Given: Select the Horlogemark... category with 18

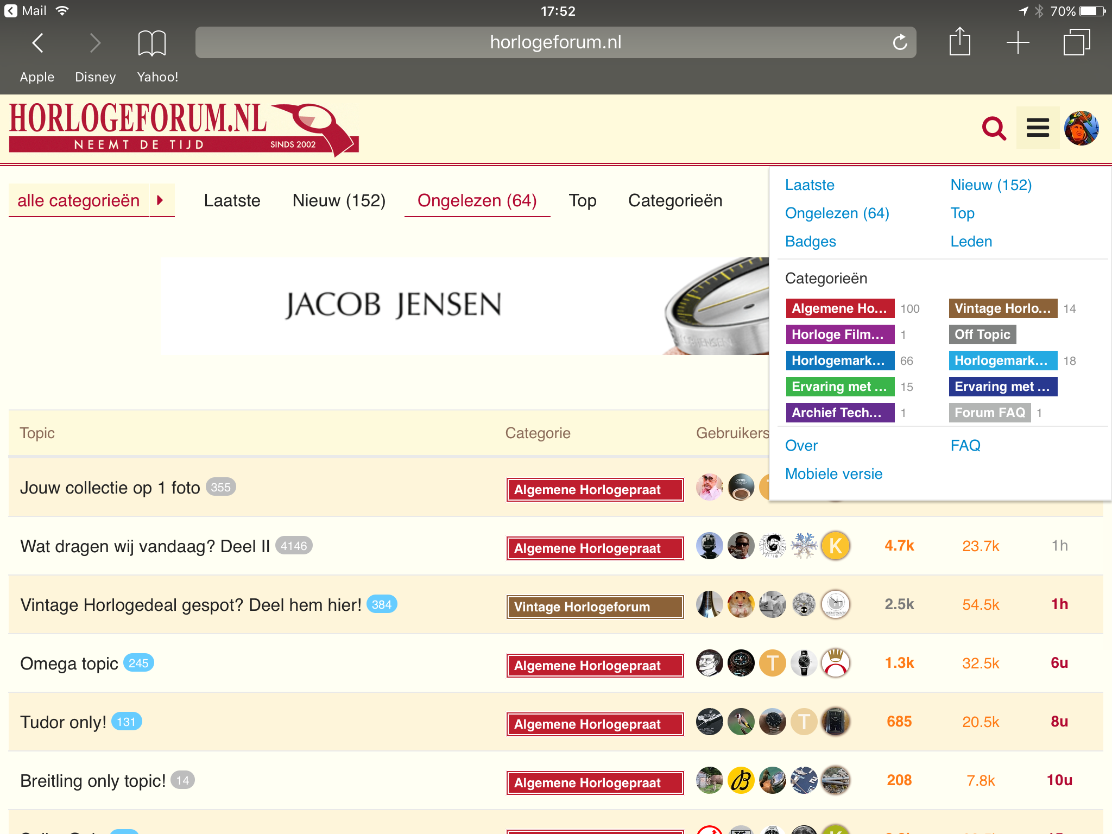Looking at the screenshot, I should click(1003, 361).
